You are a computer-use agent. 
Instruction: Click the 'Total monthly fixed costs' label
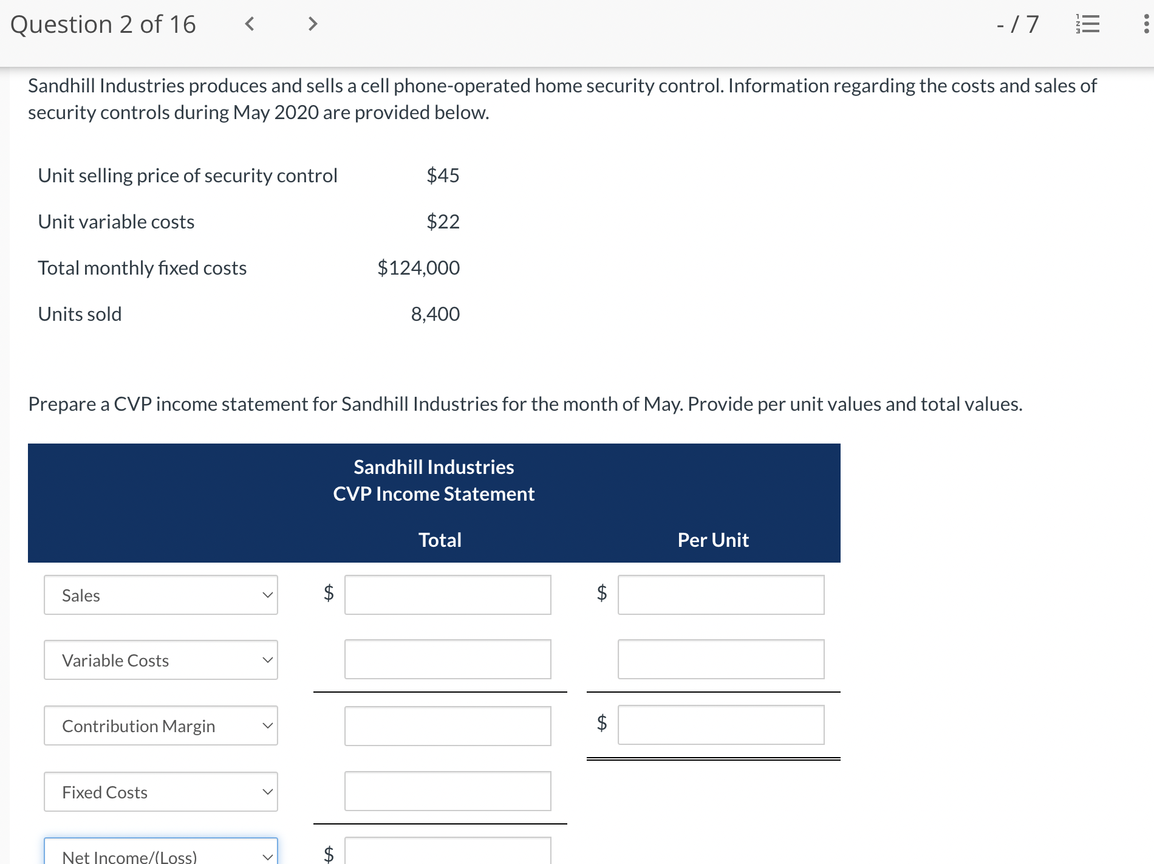(142, 268)
